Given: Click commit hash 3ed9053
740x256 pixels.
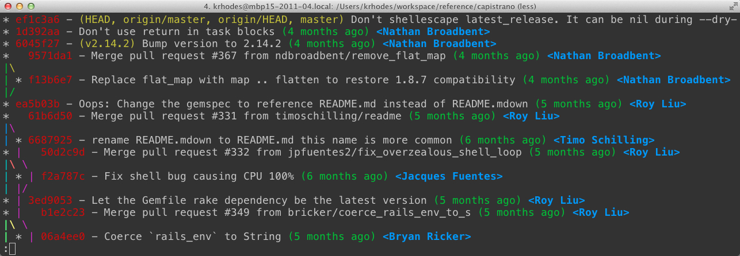Looking at the screenshot, I should tap(50, 200).
